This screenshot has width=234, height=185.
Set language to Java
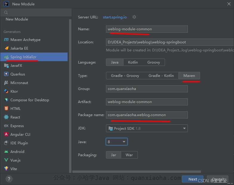pyautogui.click(x=115, y=62)
